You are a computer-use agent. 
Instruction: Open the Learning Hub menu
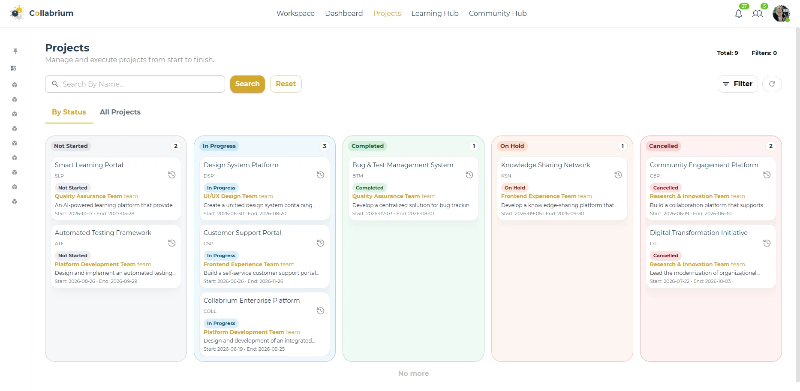pyautogui.click(x=435, y=13)
